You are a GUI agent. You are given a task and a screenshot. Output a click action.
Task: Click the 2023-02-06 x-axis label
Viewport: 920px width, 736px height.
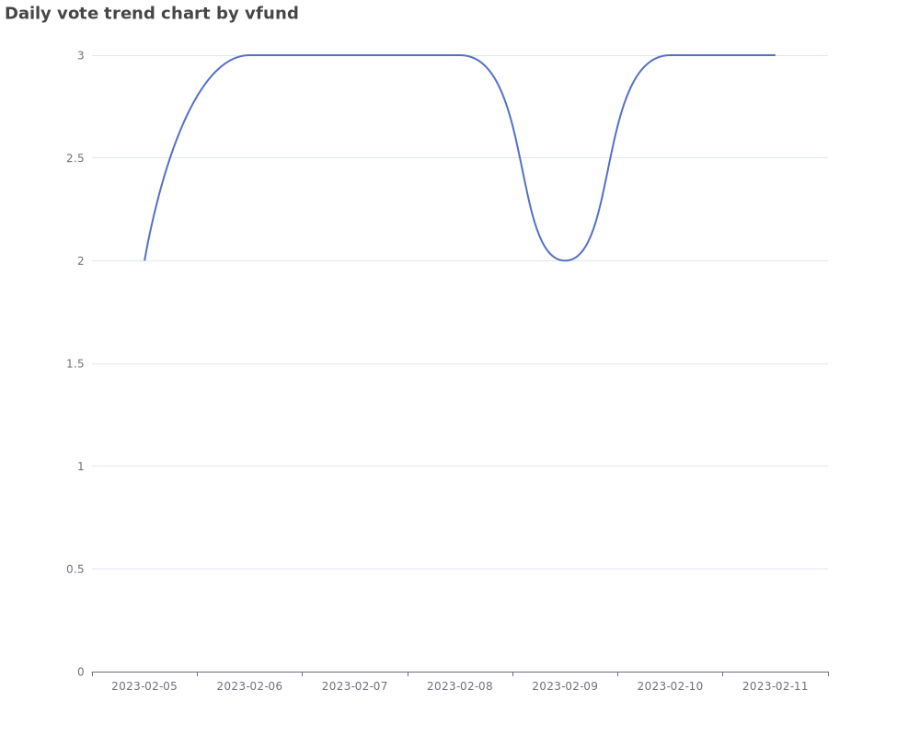coord(249,686)
